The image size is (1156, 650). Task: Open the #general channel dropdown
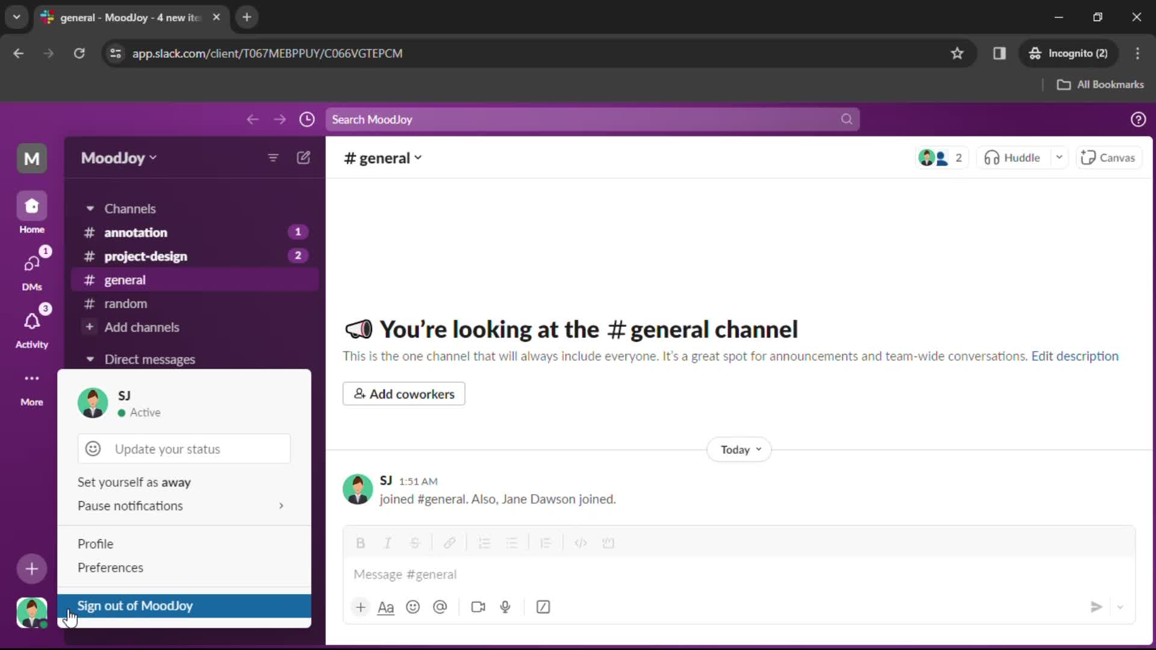[x=418, y=157]
